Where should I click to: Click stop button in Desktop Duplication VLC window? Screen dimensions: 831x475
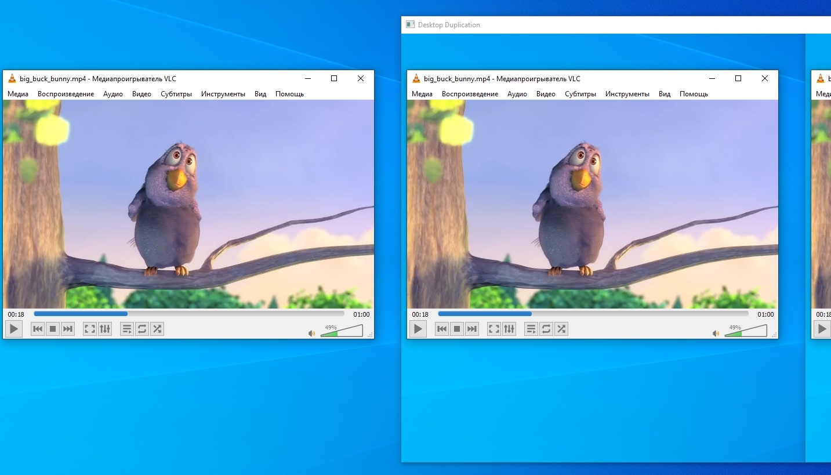coord(457,329)
